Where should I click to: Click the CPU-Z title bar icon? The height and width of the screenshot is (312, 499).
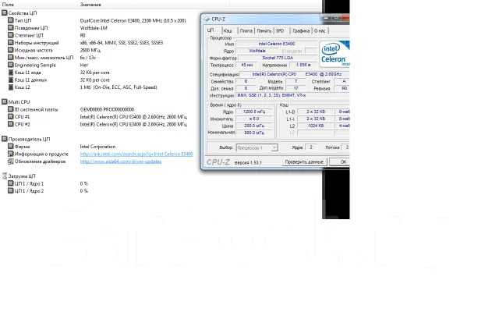(207, 19)
